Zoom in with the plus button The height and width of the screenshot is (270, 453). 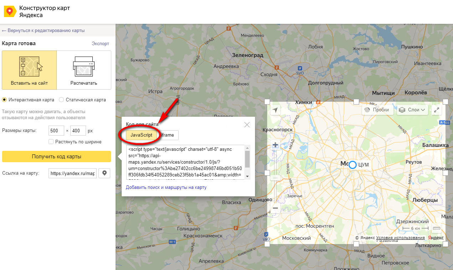(275, 145)
